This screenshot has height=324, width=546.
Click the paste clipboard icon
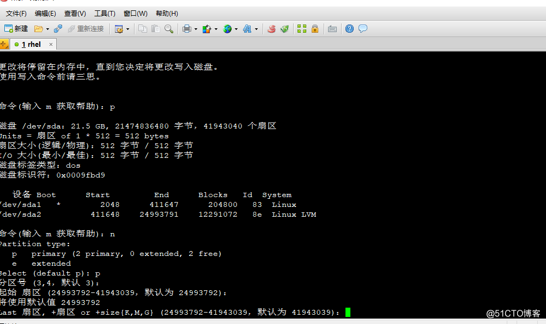[156, 29]
